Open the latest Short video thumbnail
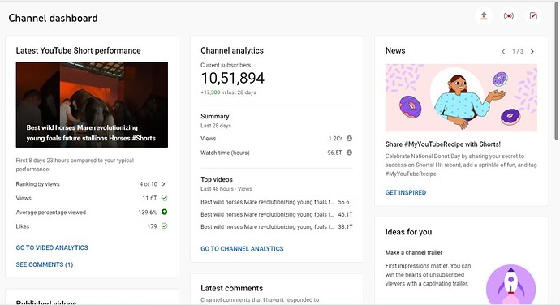 pyautogui.click(x=92, y=105)
